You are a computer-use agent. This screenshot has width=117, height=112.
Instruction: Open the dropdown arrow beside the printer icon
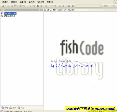(65, 6)
